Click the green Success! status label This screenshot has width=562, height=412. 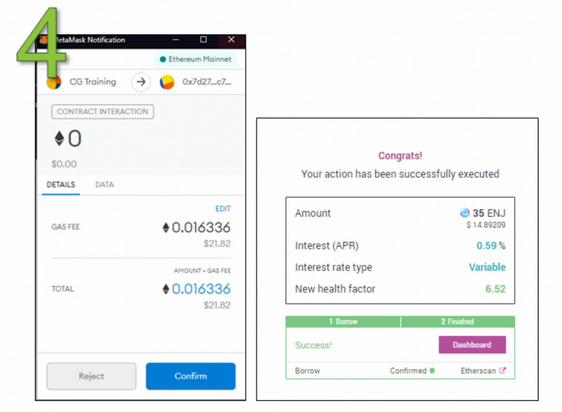313,345
